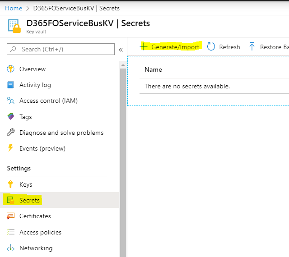Click the search magnifier icon
289x257 pixels.
tap(13, 49)
